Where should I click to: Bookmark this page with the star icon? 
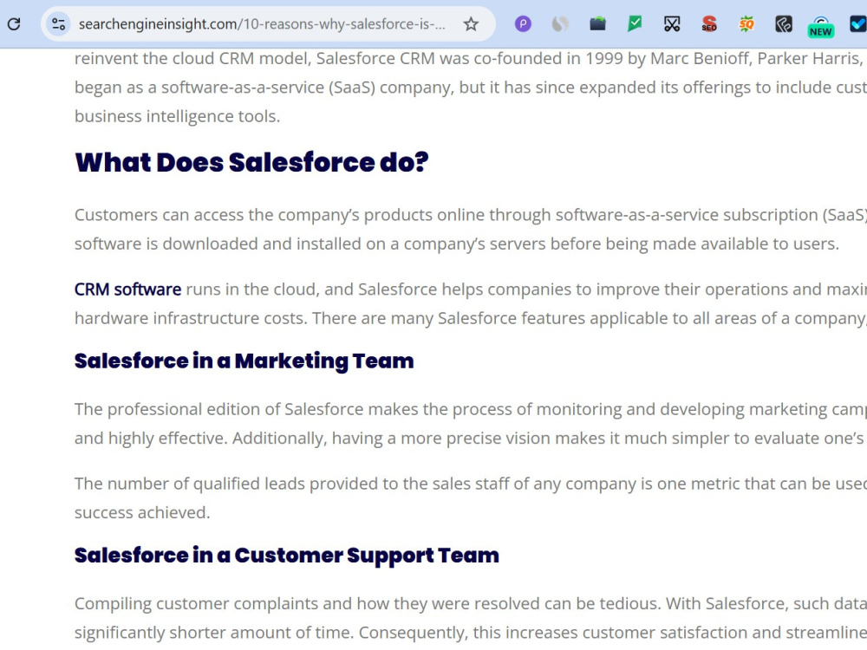pos(471,23)
